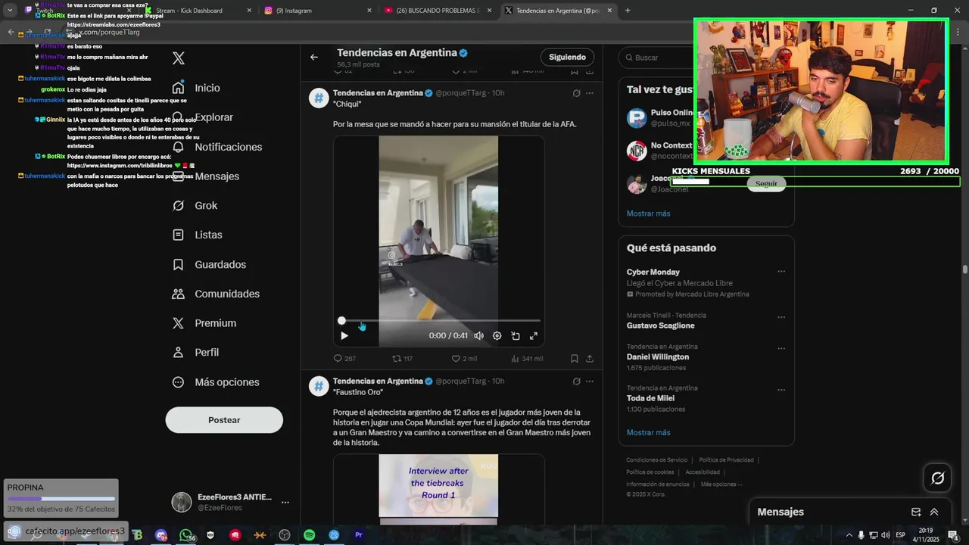Open account menu dots next to EzeeFlores3

pos(285,503)
